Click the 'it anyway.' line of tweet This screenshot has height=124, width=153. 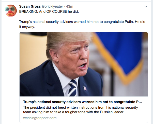(27, 27)
